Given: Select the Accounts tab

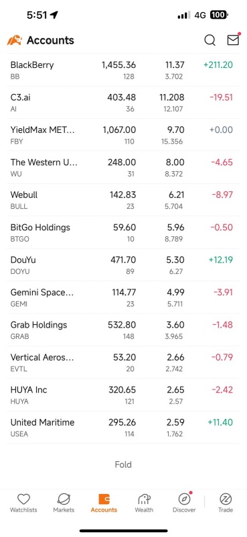Looking at the screenshot, I should [104, 503].
